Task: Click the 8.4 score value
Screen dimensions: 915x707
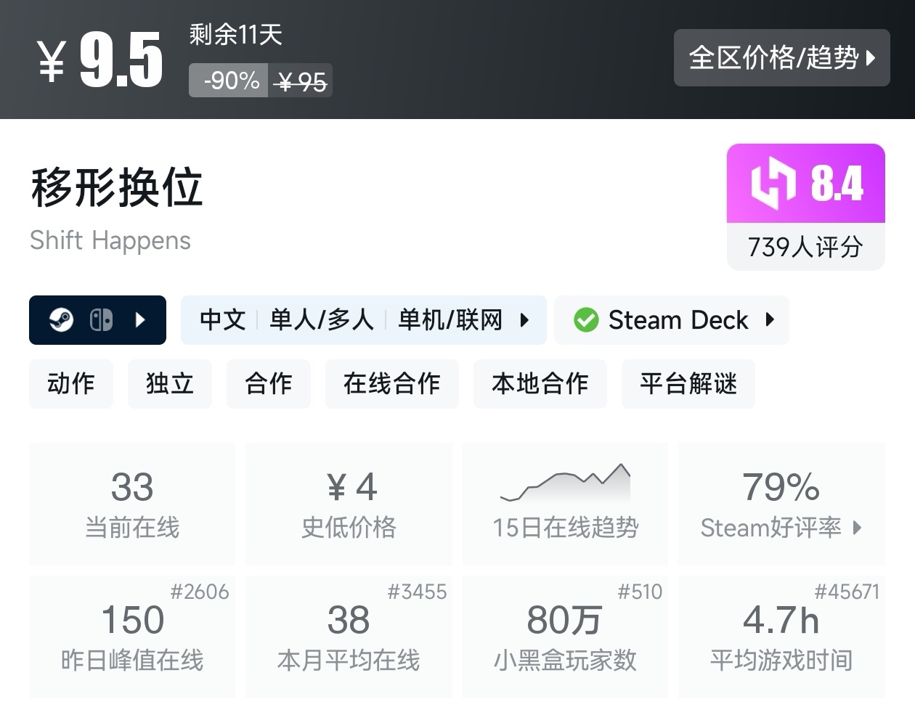Action: (x=837, y=183)
